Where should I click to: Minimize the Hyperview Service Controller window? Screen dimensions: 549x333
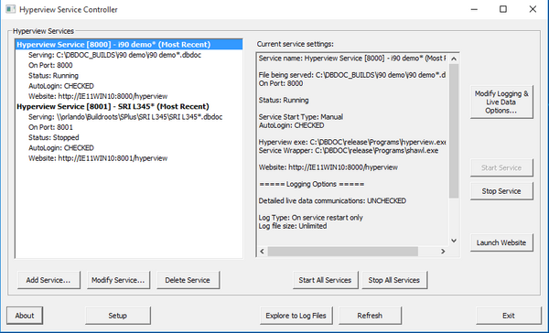coord(474,9)
